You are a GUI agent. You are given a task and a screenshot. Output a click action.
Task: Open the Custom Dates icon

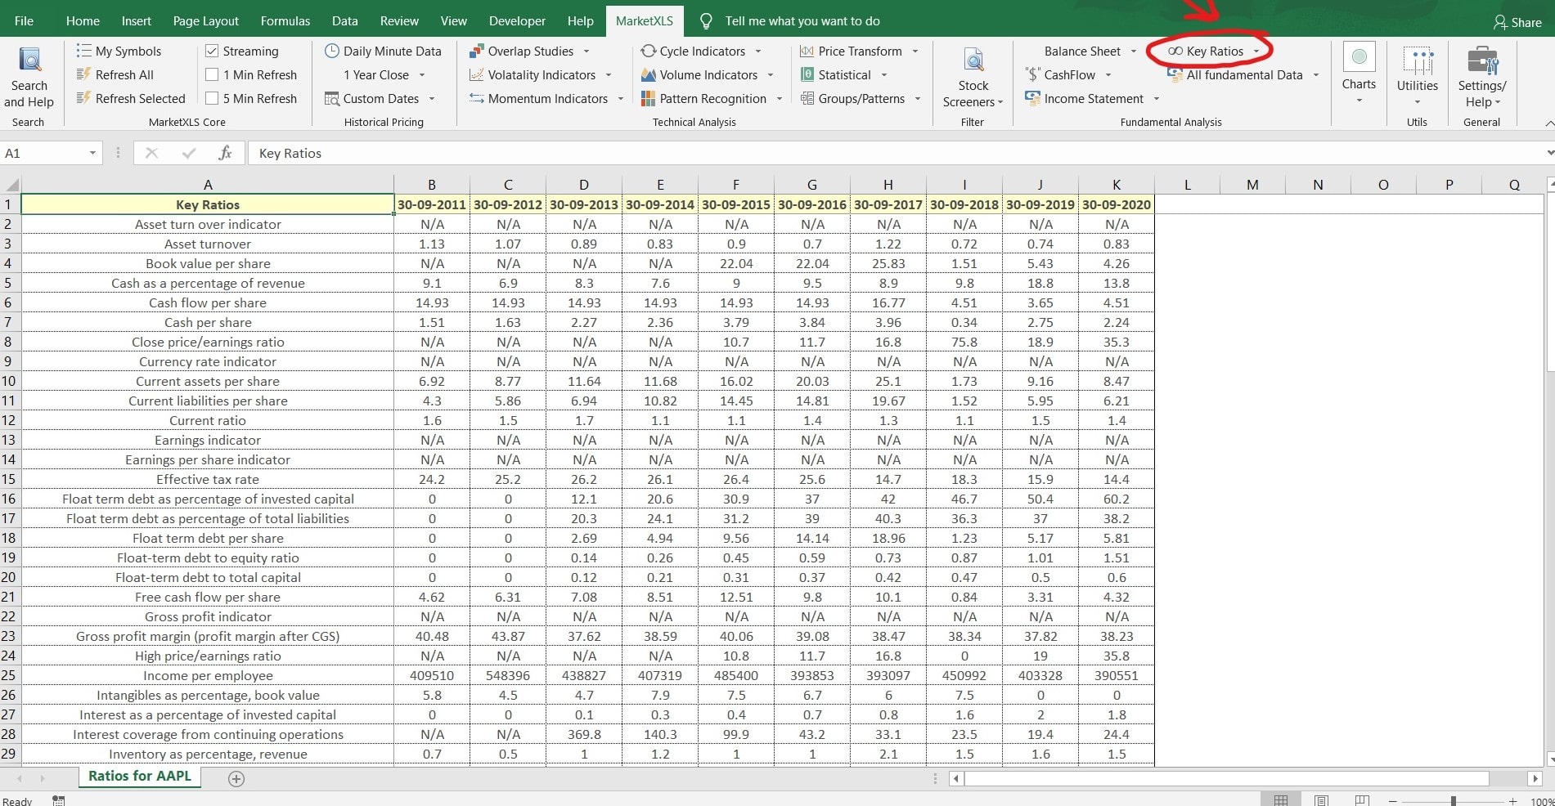tap(331, 98)
